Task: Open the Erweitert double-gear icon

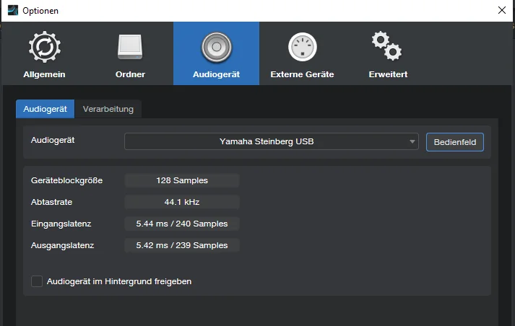Action: [x=387, y=46]
